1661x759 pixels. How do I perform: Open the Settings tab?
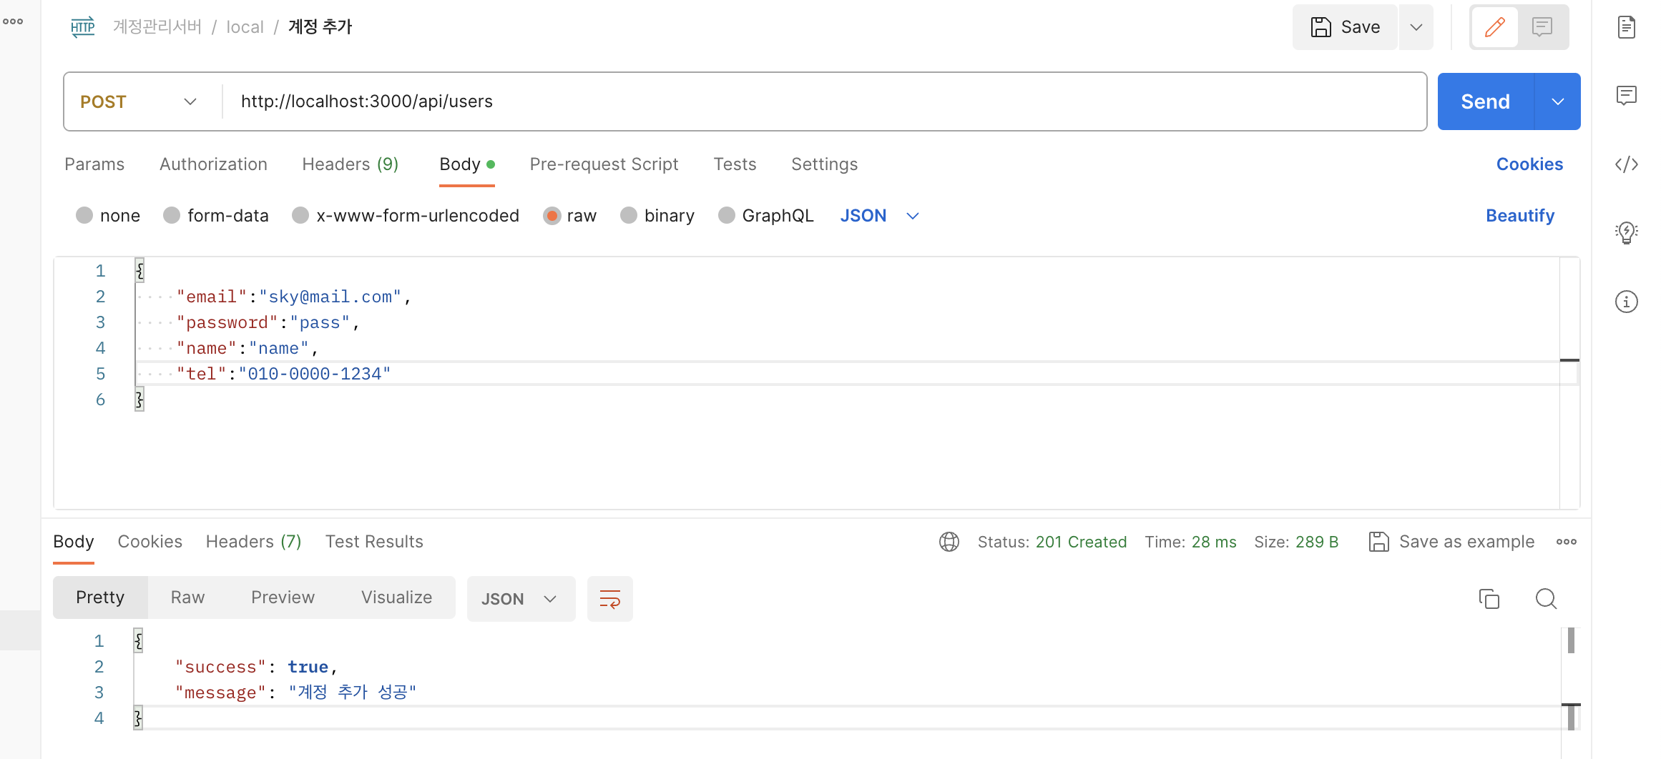[824, 164]
